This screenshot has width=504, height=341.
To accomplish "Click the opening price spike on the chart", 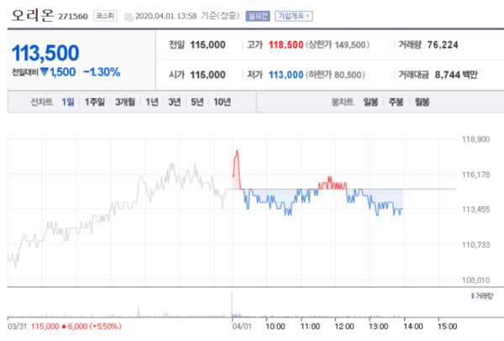I will click(237, 169).
